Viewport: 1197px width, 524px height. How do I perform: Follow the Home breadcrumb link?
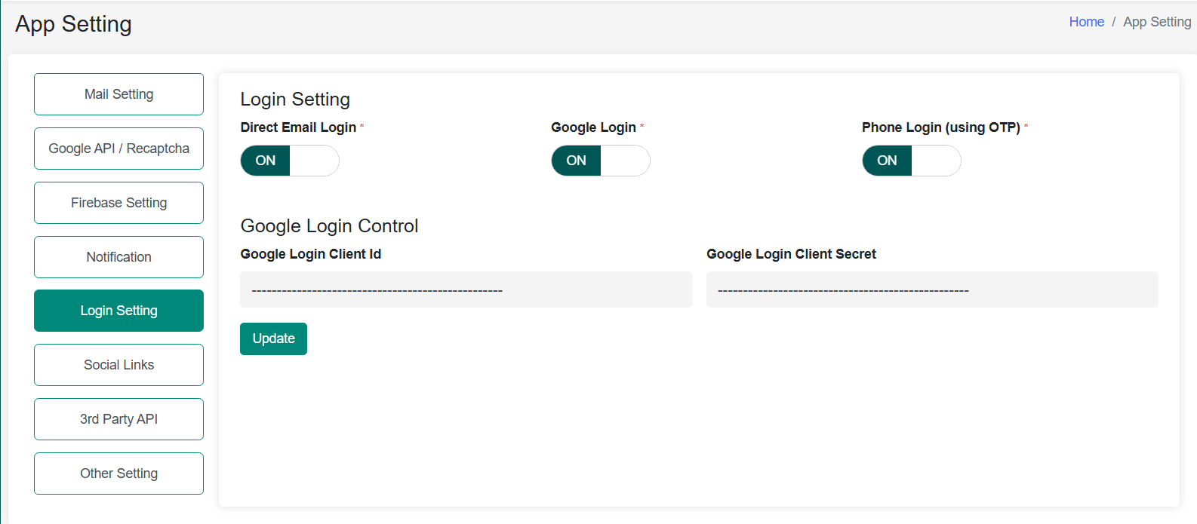tap(1086, 22)
